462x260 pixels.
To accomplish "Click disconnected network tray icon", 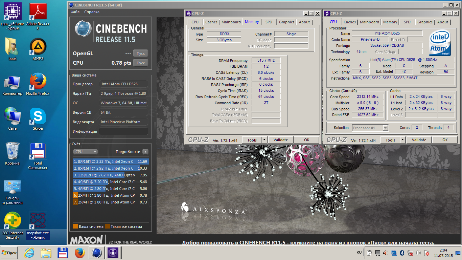I will point(410,253).
